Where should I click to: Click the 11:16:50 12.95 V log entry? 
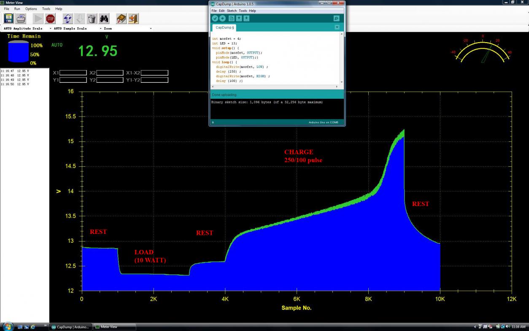pos(15,84)
